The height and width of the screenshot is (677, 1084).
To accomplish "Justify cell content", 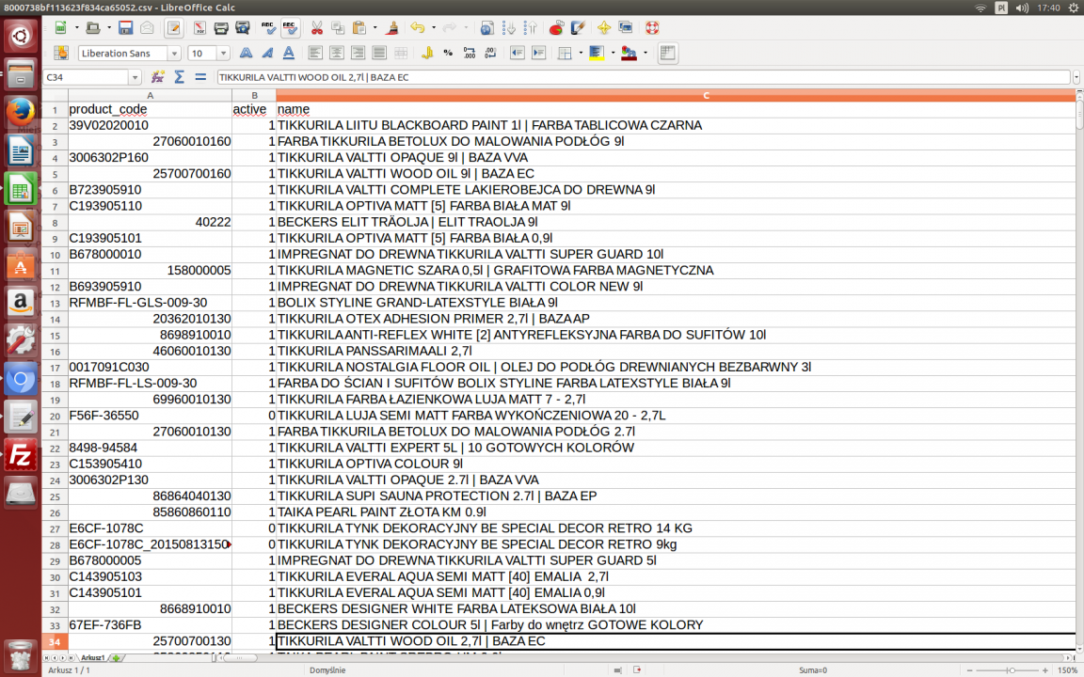I will point(379,54).
